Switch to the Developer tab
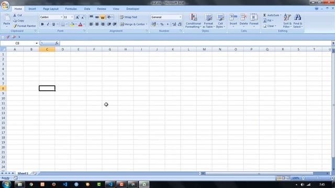 click(132, 9)
